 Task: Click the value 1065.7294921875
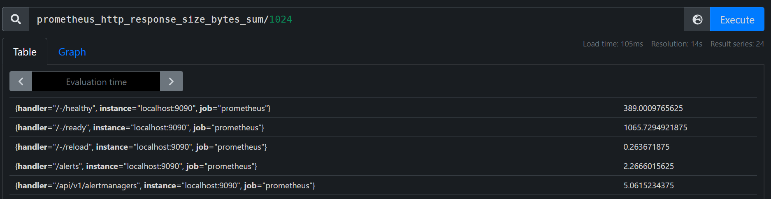click(655, 127)
